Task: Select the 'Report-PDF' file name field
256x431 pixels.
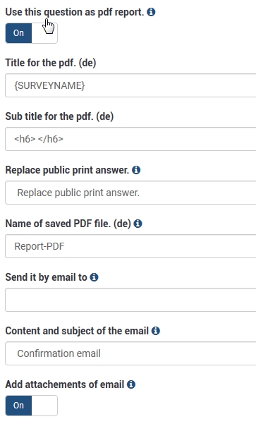Action: [130, 246]
